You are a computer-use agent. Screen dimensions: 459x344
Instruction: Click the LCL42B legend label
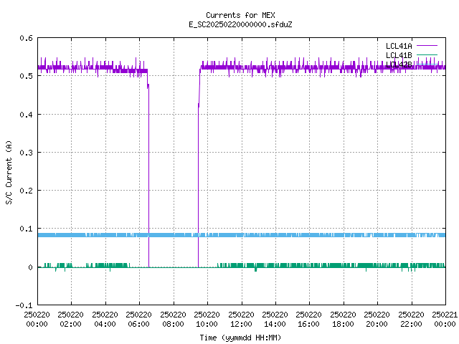[x=399, y=64]
